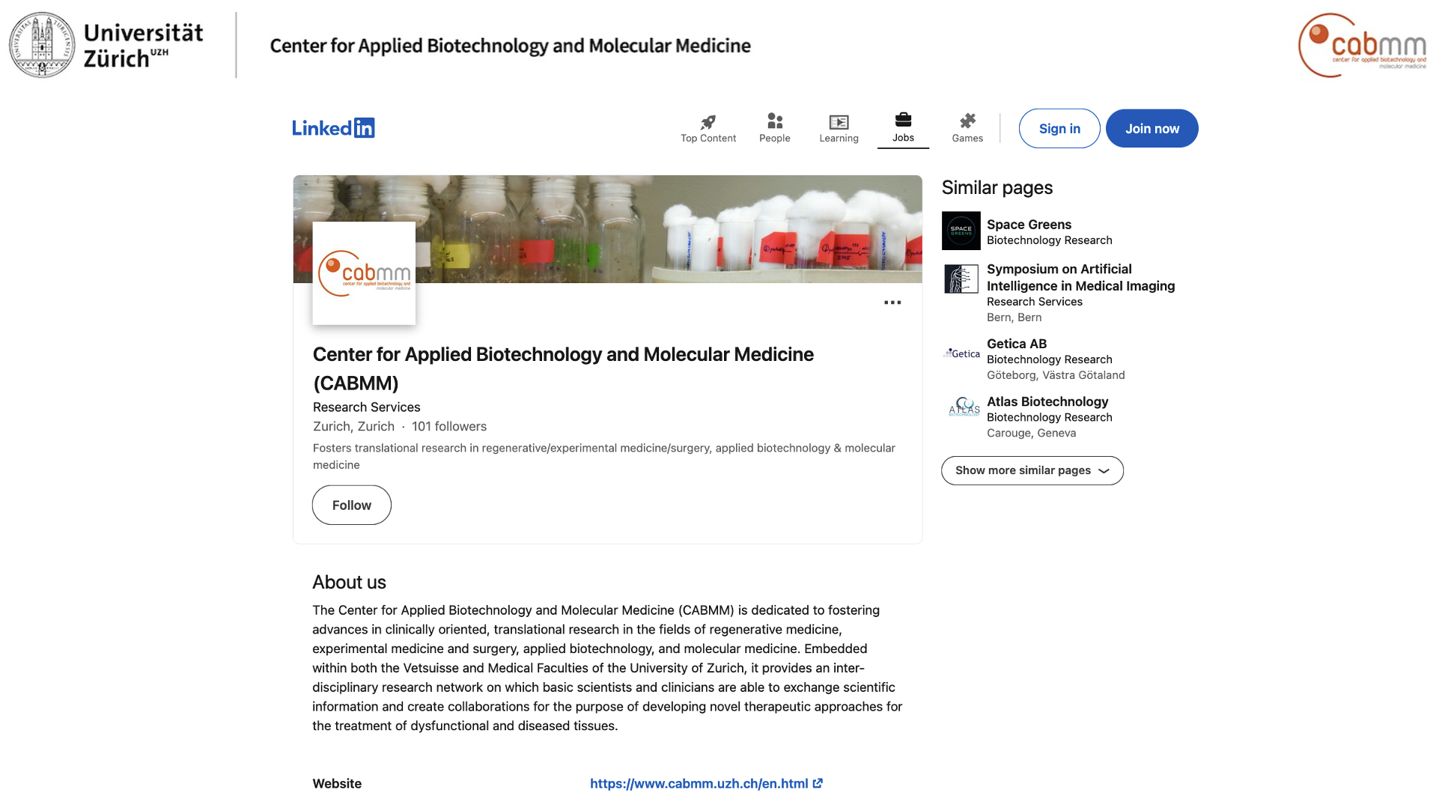Image resolution: width=1442 pixels, height=808 pixels.
Task: Click the cabmm logo at top right
Action: [x=1362, y=45]
